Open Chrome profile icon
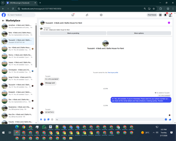This screenshot has width=176, height=141. tap(168, 9)
